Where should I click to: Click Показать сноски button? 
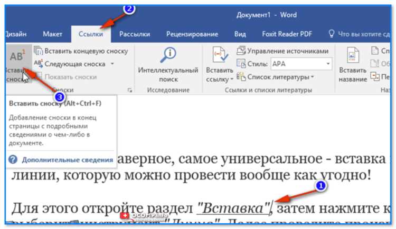click(65, 76)
